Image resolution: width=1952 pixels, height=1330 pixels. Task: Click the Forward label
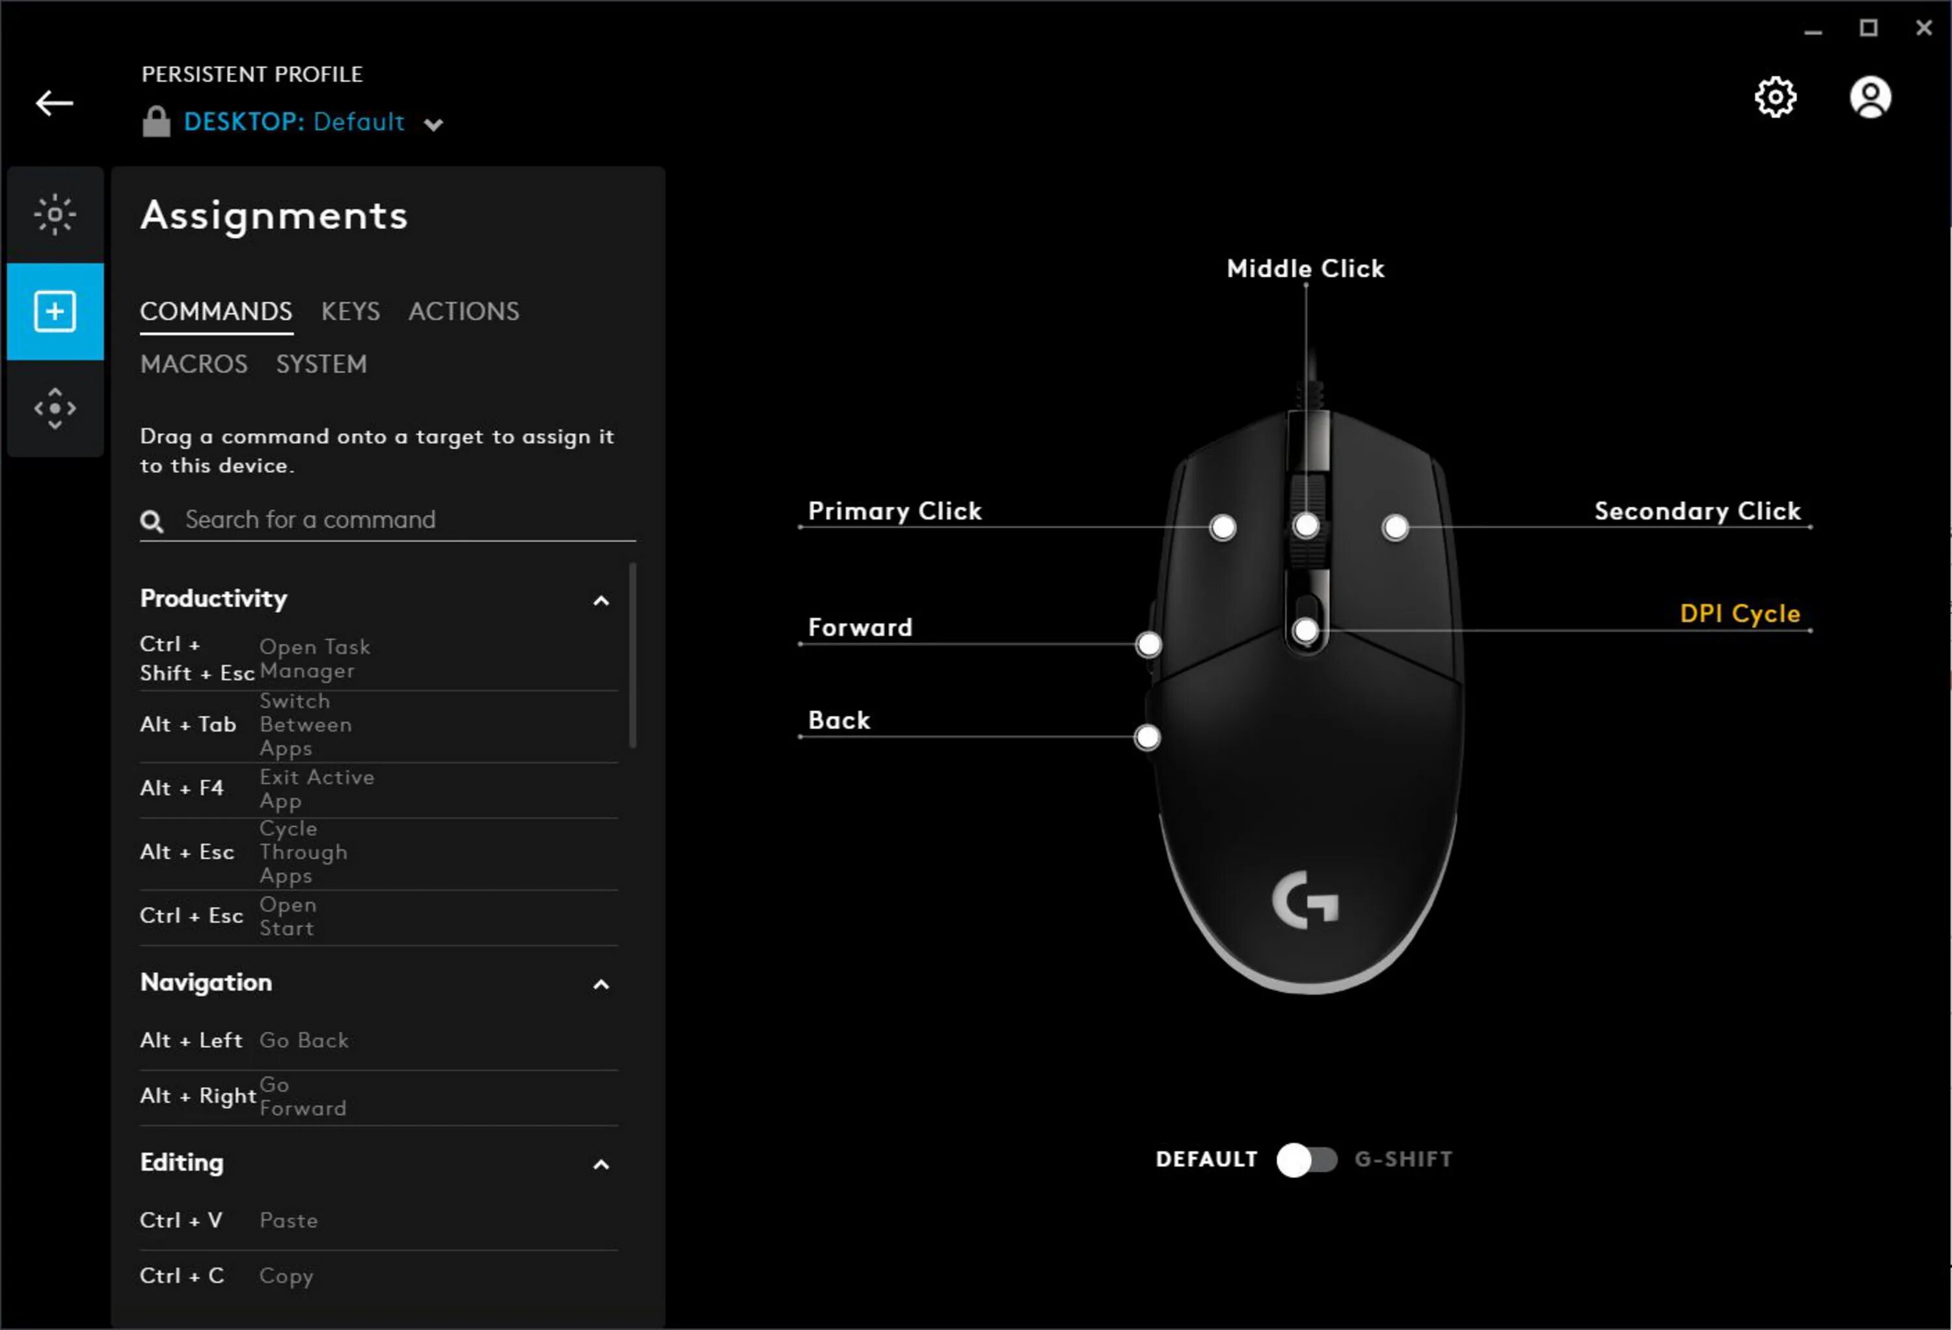[860, 627]
